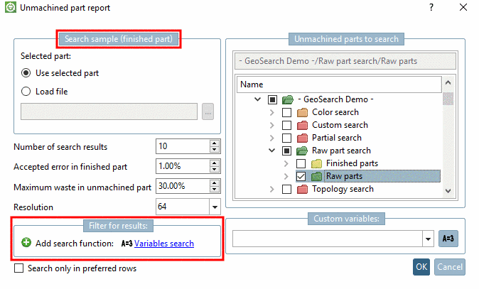
Task: Check the Custom search checkbox
Action: tap(286, 125)
